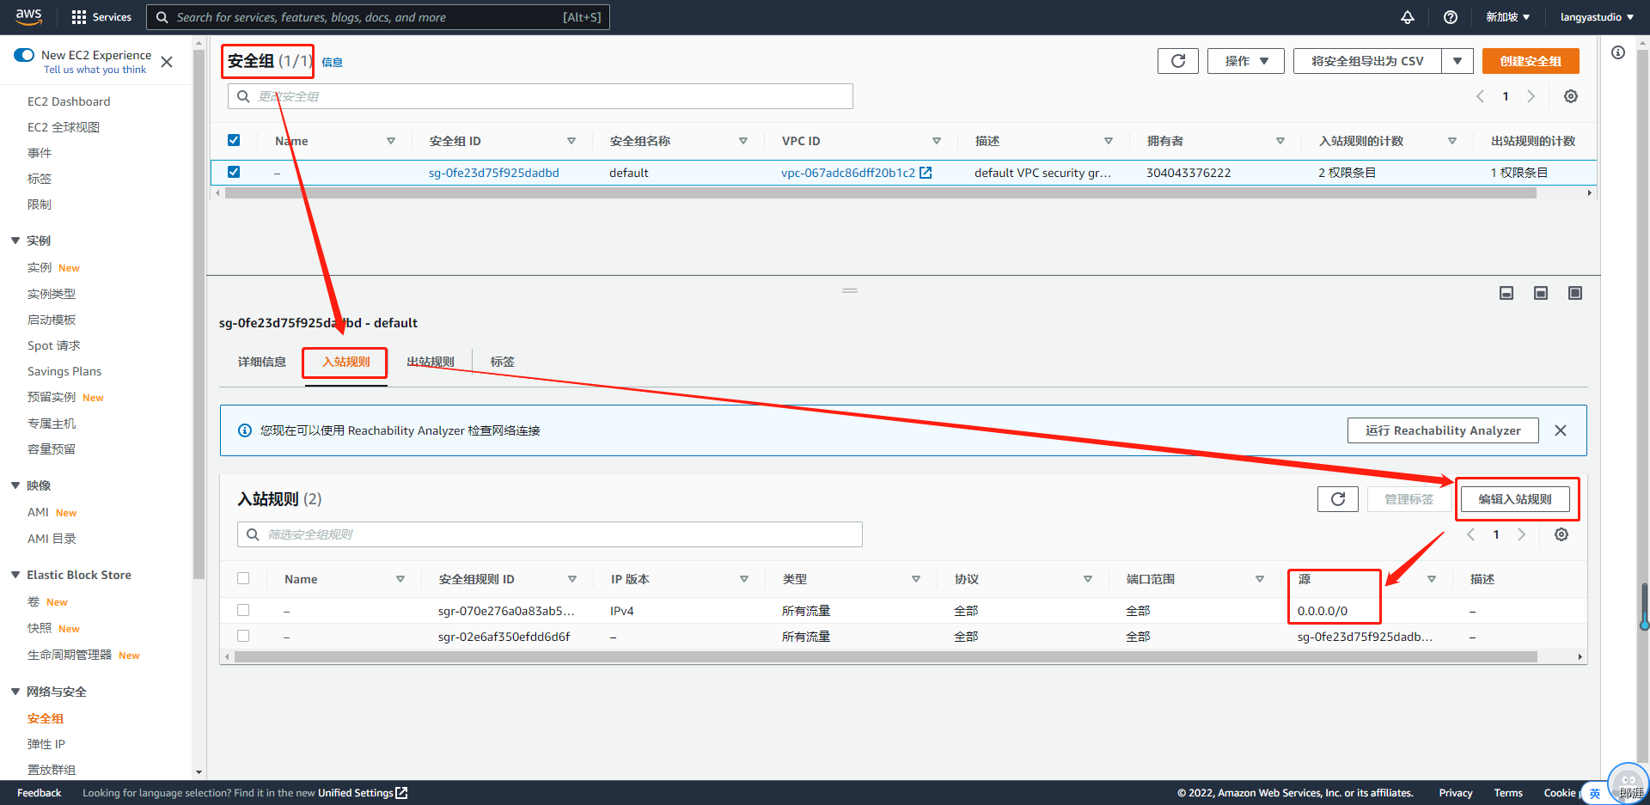Refresh the inbound rules table
The width and height of the screenshot is (1650, 805).
tap(1338, 499)
